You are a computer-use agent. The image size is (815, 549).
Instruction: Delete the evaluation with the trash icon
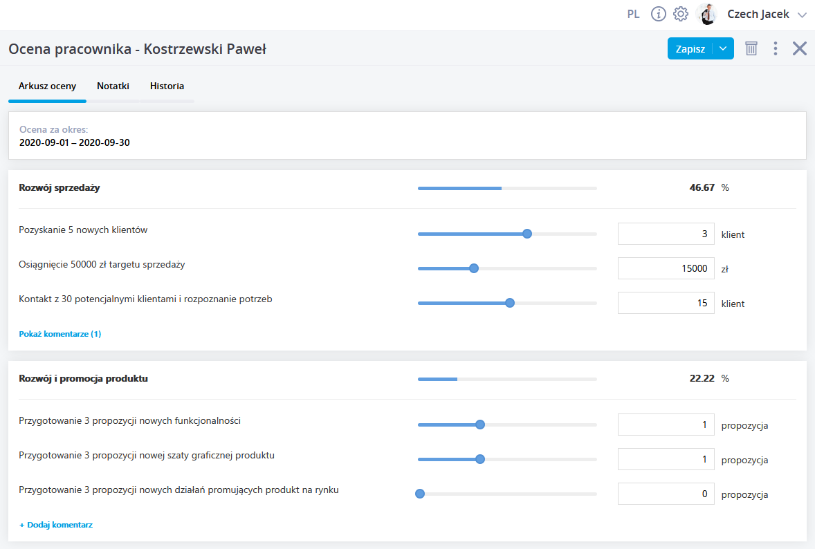(x=751, y=48)
